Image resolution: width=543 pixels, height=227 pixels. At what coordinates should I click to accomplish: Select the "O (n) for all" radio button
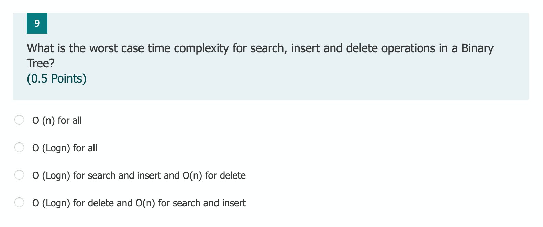(x=19, y=120)
